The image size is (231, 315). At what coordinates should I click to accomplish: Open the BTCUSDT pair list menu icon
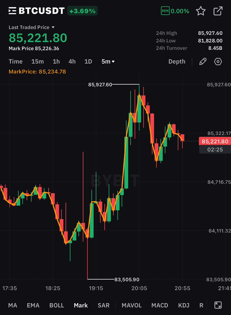coord(13,11)
